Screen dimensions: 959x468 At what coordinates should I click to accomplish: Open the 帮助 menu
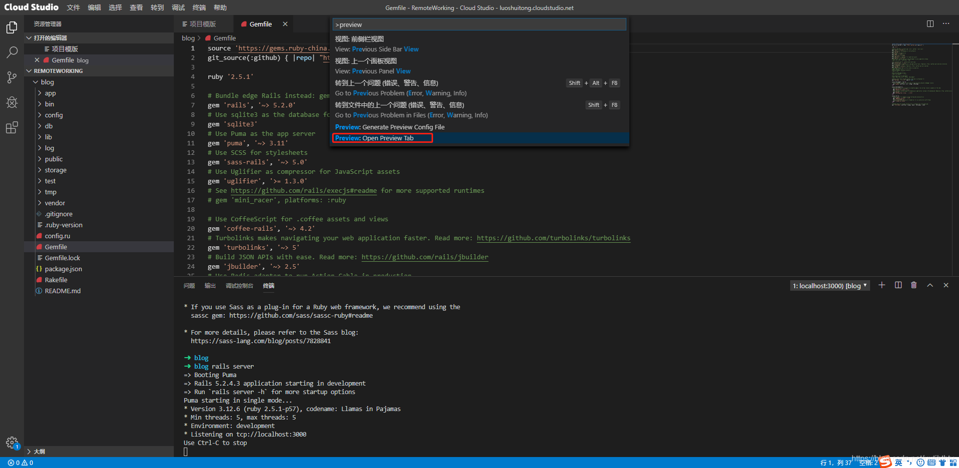pos(220,7)
